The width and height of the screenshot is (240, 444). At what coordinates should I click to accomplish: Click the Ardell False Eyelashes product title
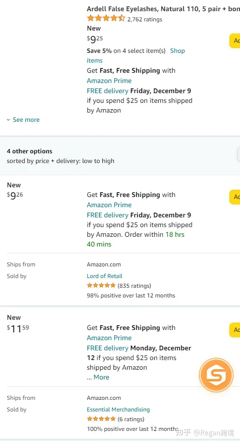(163, 9)
